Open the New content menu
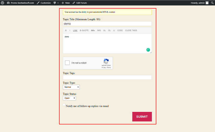 pos(67,3)
